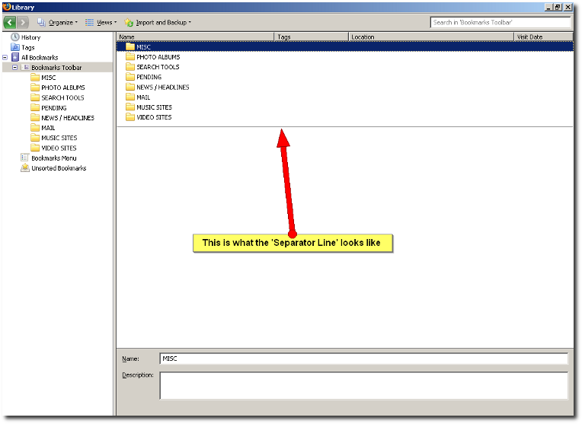Go back with the green arrow button
582x424 pixels.
tap(10, 23)
